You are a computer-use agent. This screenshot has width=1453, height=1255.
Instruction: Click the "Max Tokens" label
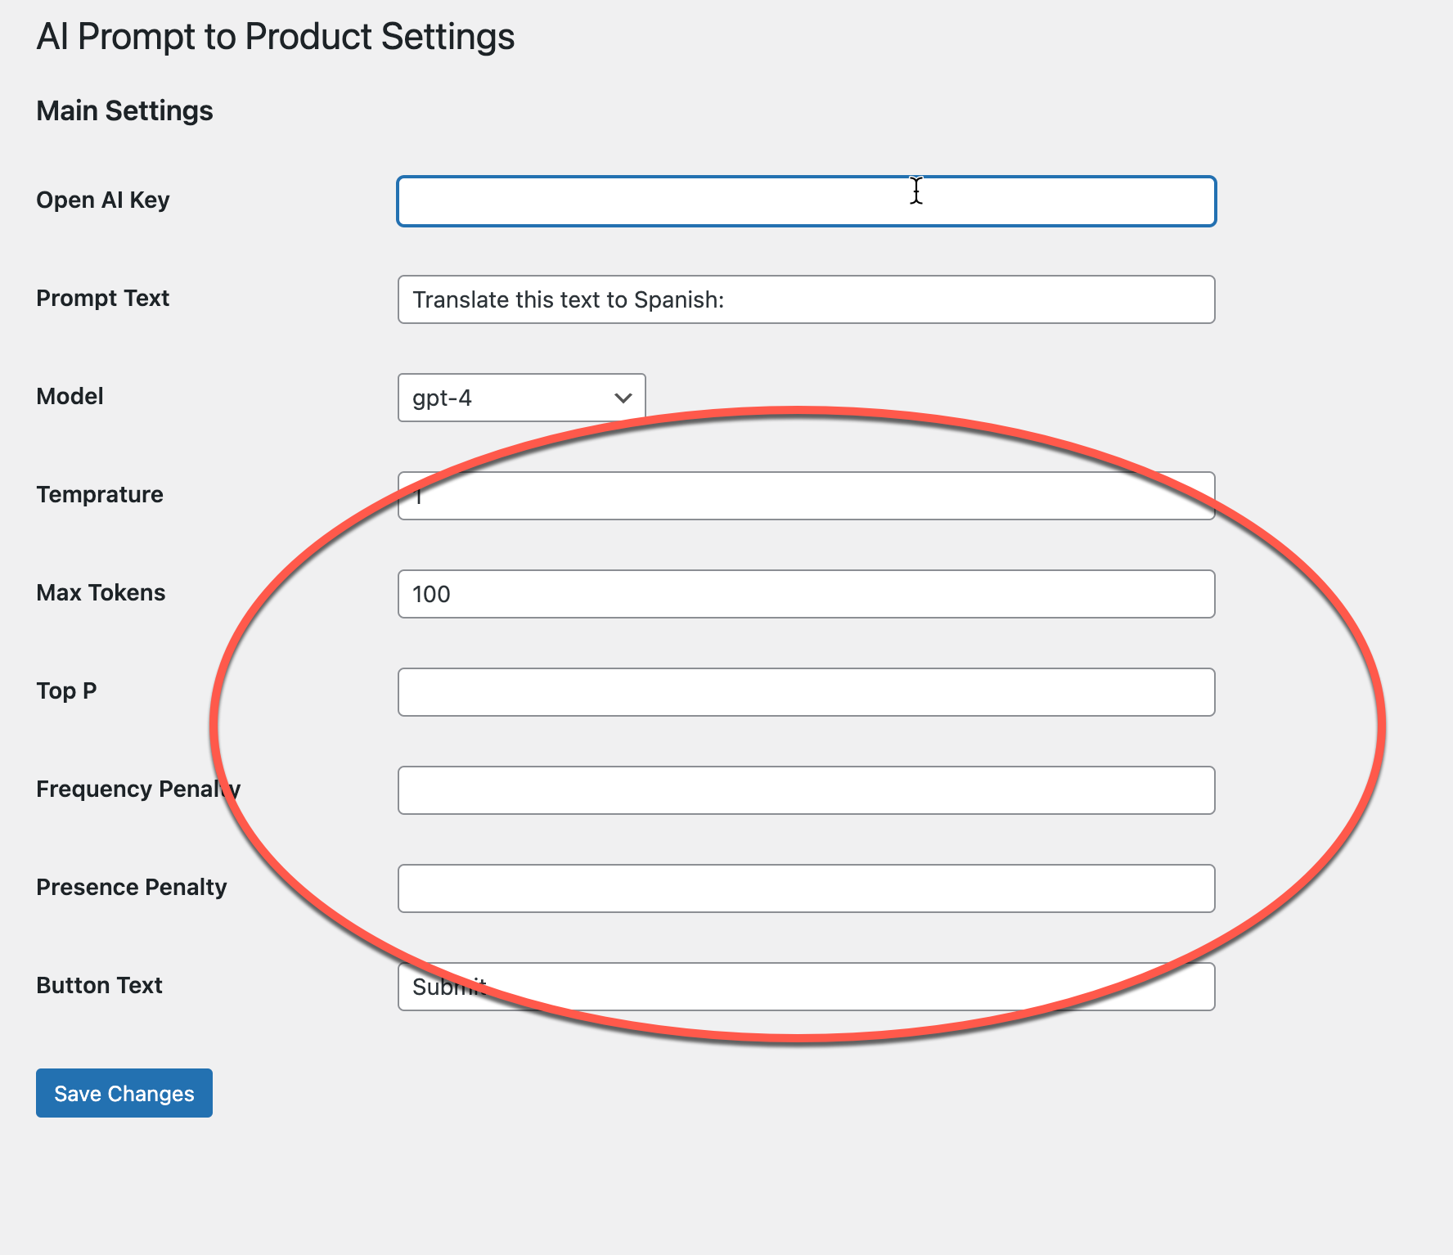(x=101, y=593)
